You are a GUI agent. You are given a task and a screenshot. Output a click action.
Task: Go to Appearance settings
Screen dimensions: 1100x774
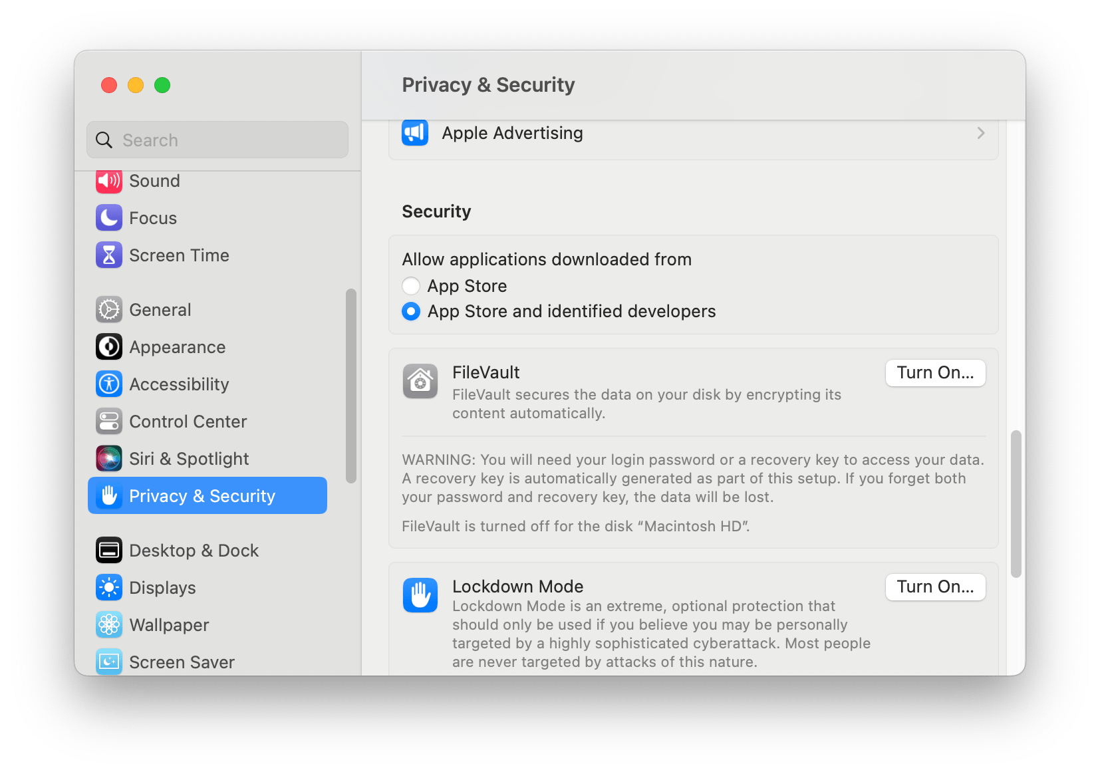tap(177, 347)
